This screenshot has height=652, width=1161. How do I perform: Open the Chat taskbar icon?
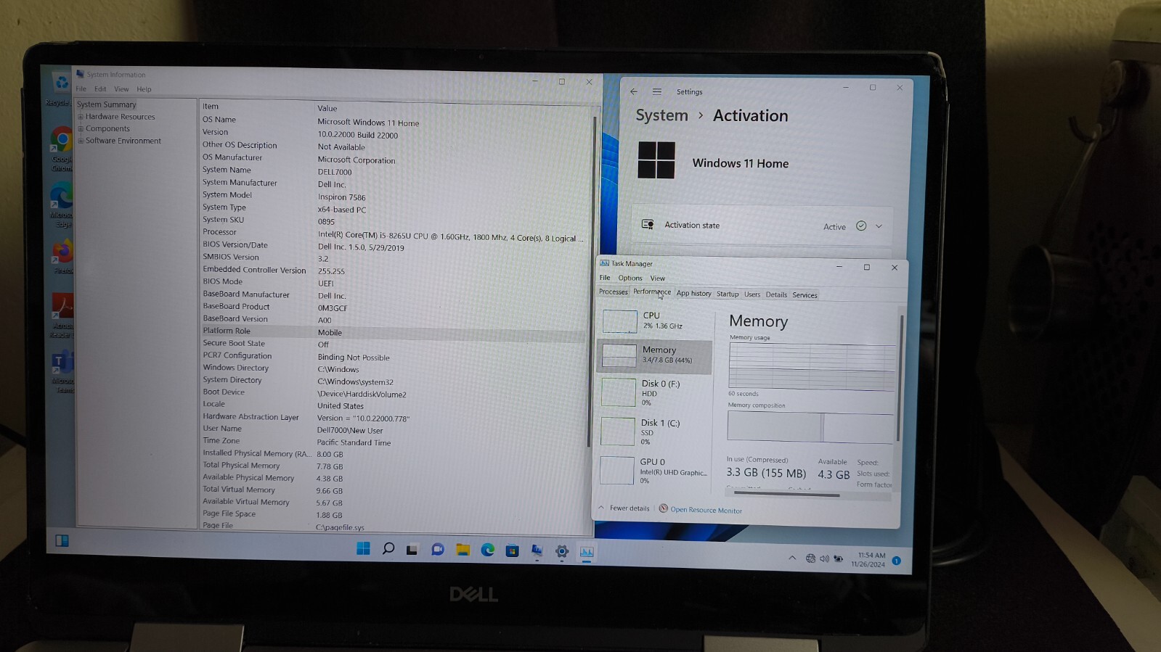pos(437,550)
